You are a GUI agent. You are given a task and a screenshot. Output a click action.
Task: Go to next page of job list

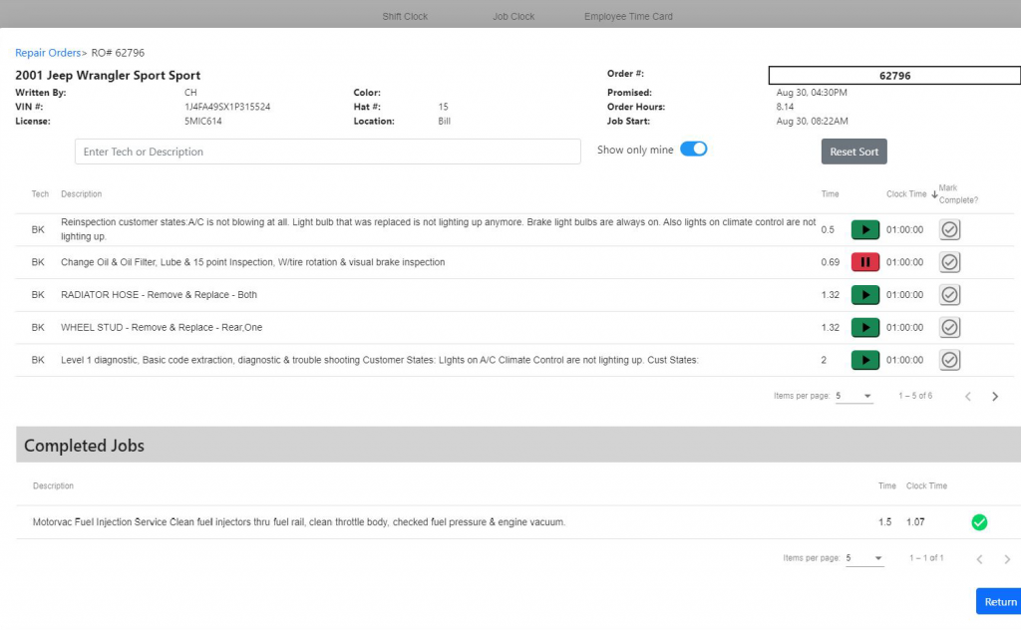(x=994, y=397)
